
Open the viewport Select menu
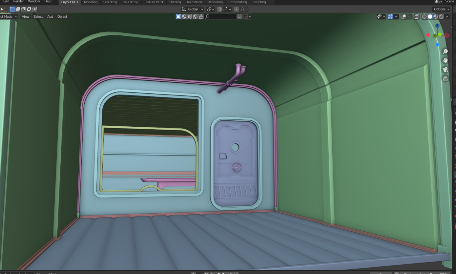[38, 17]
